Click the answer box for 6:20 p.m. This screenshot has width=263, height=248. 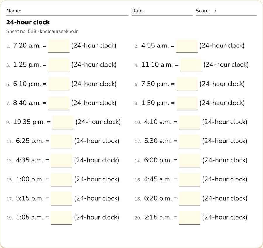pyautogui.click(x=190, y=198)
